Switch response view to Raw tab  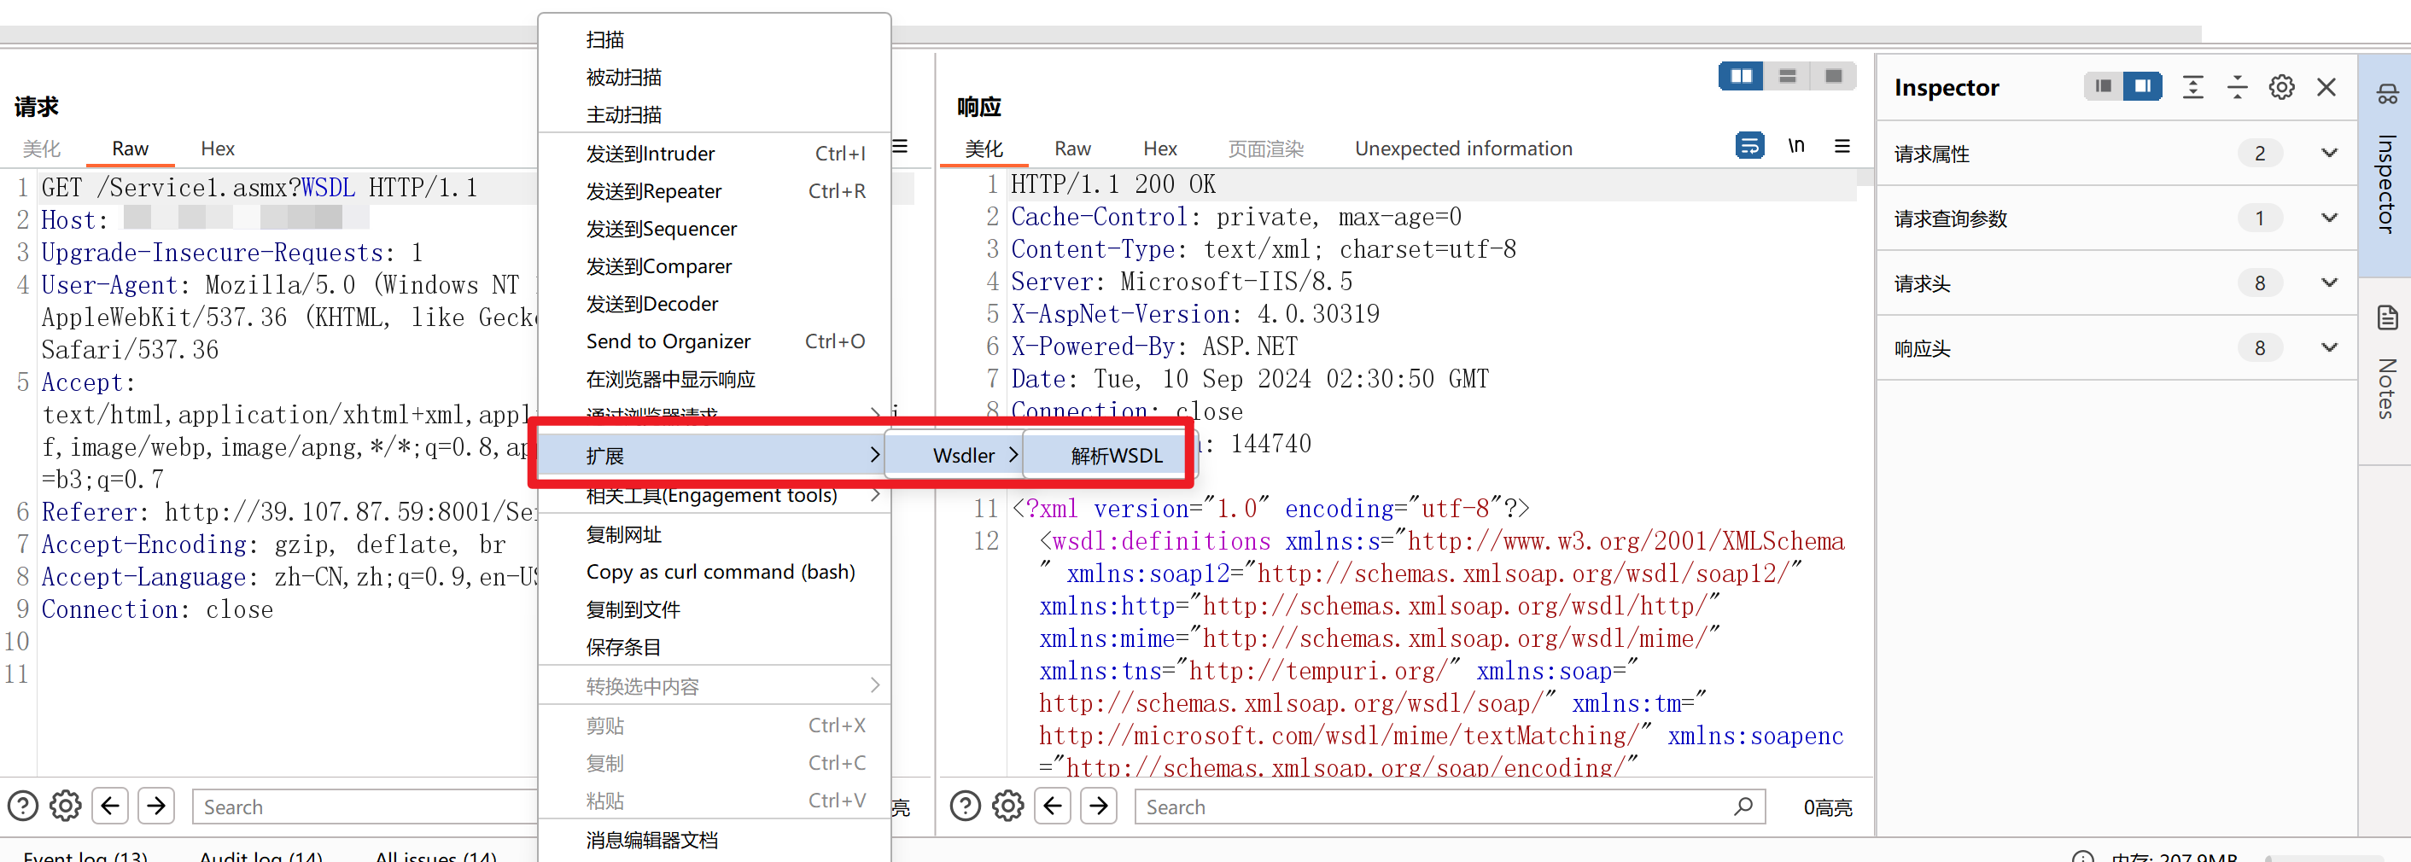(x=1072, y=148)
